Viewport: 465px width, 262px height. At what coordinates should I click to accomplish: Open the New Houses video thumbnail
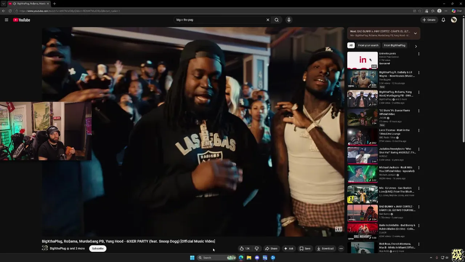(362, 79)
